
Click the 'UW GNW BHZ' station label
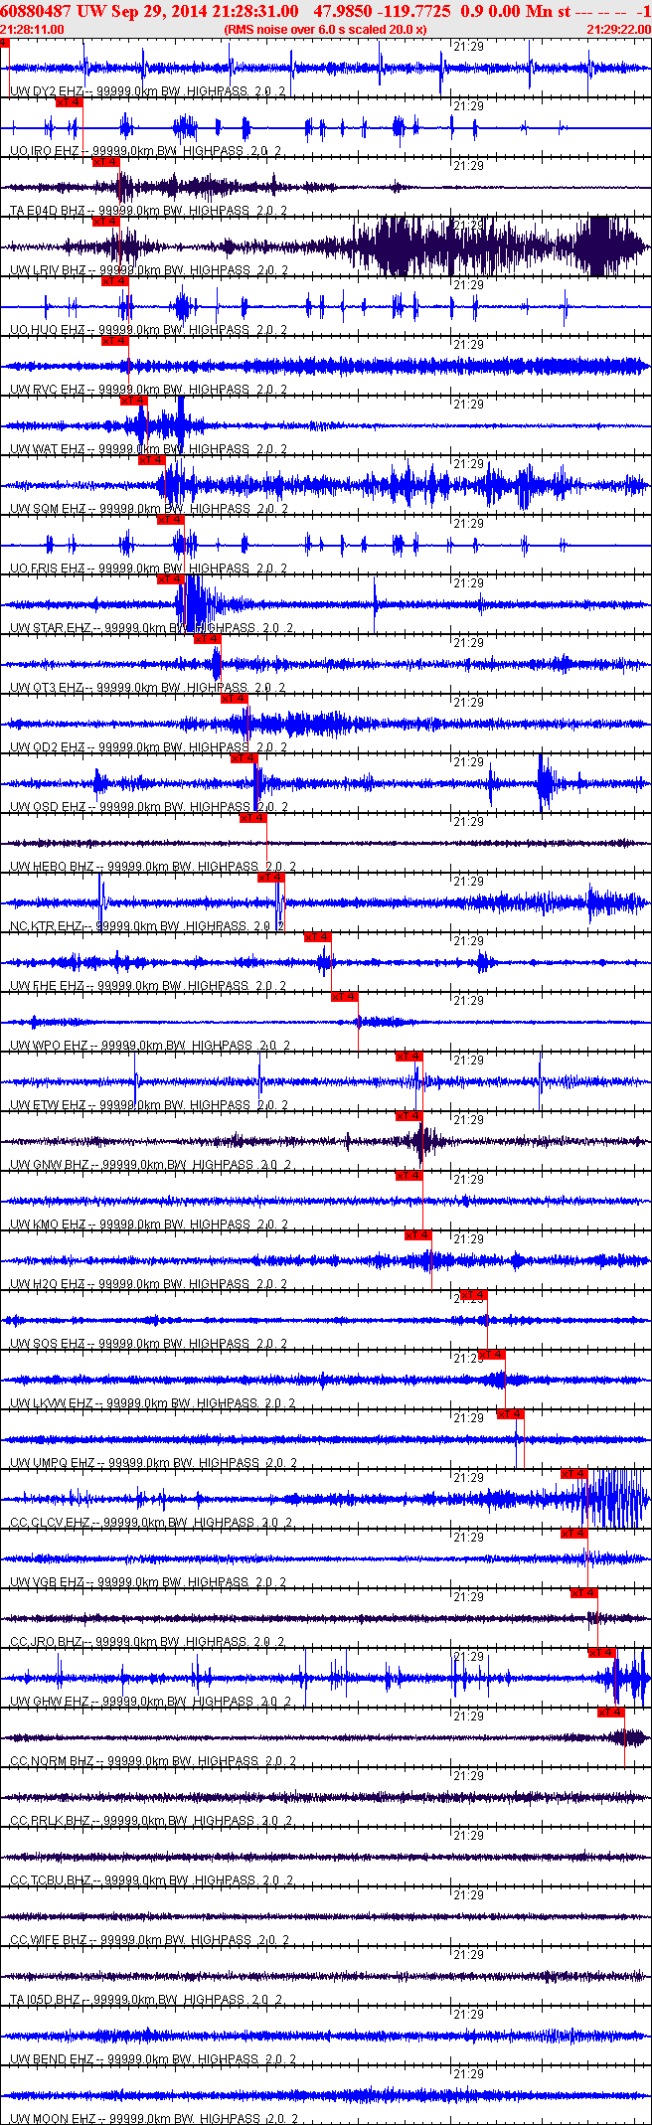50,1165
